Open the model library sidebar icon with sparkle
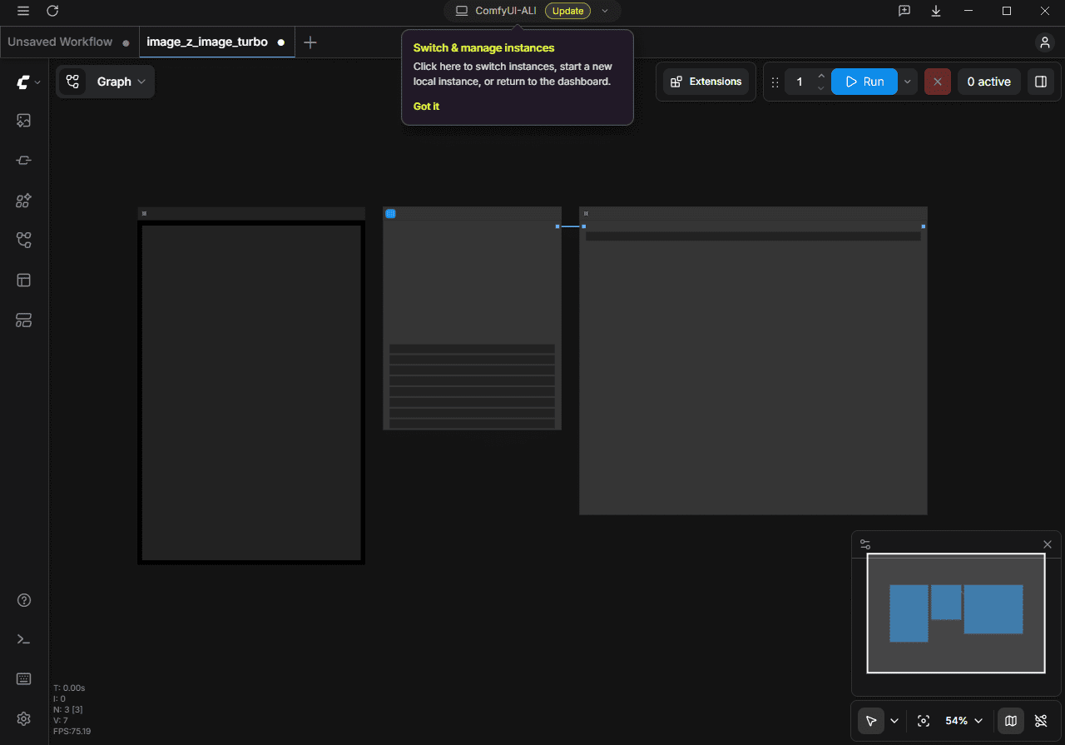Screen dimensions: 1065x745 pyautogui.click(x=24, y=201)
